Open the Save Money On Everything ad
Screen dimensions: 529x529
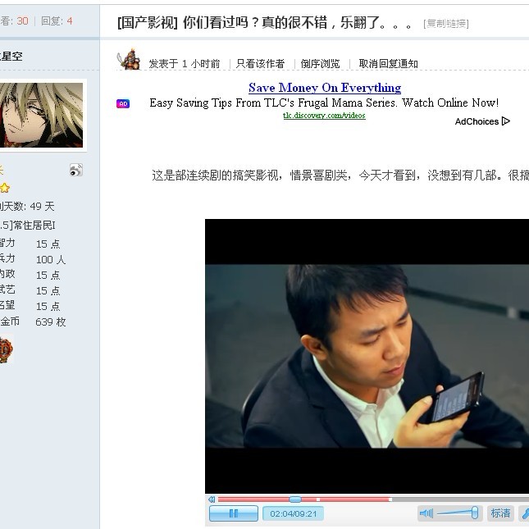(325, 88)
